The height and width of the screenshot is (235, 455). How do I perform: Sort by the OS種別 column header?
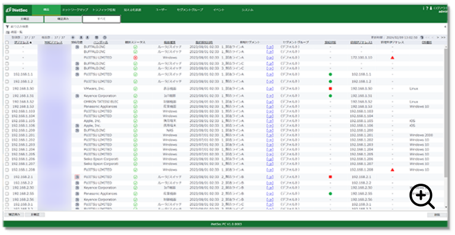click(427, 43)
